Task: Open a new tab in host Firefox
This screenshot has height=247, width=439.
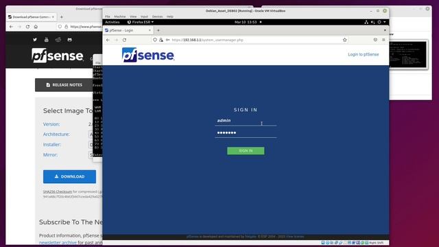Action: click(62, 17)
